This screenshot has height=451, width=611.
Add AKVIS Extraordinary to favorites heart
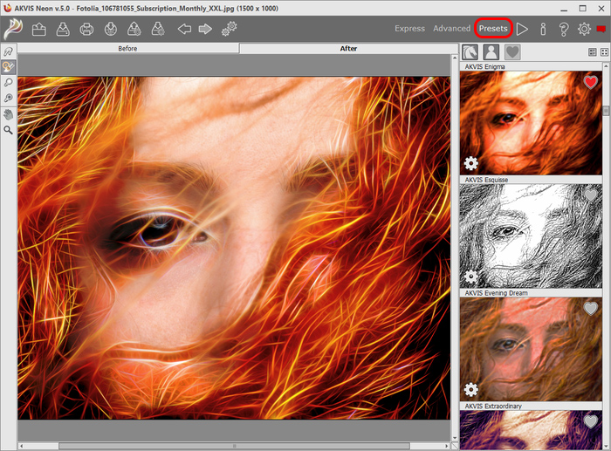point(590,421)
